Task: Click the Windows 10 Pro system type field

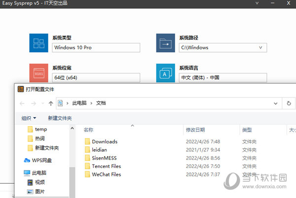Action: click(x=96, y=48)
